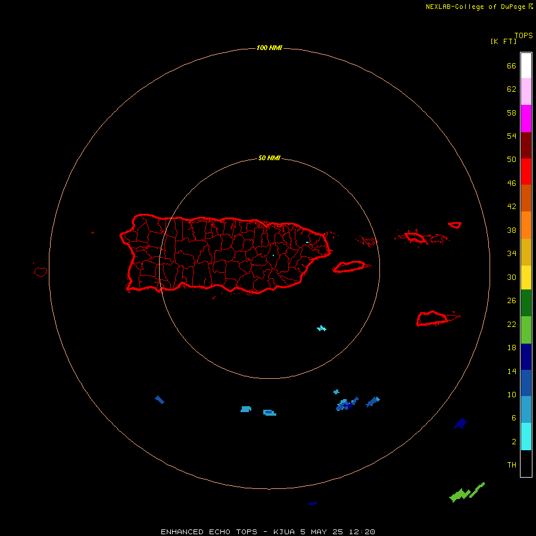Click the magenta legend swatch
Screen dimensions: 536x536
click(526, 119)
